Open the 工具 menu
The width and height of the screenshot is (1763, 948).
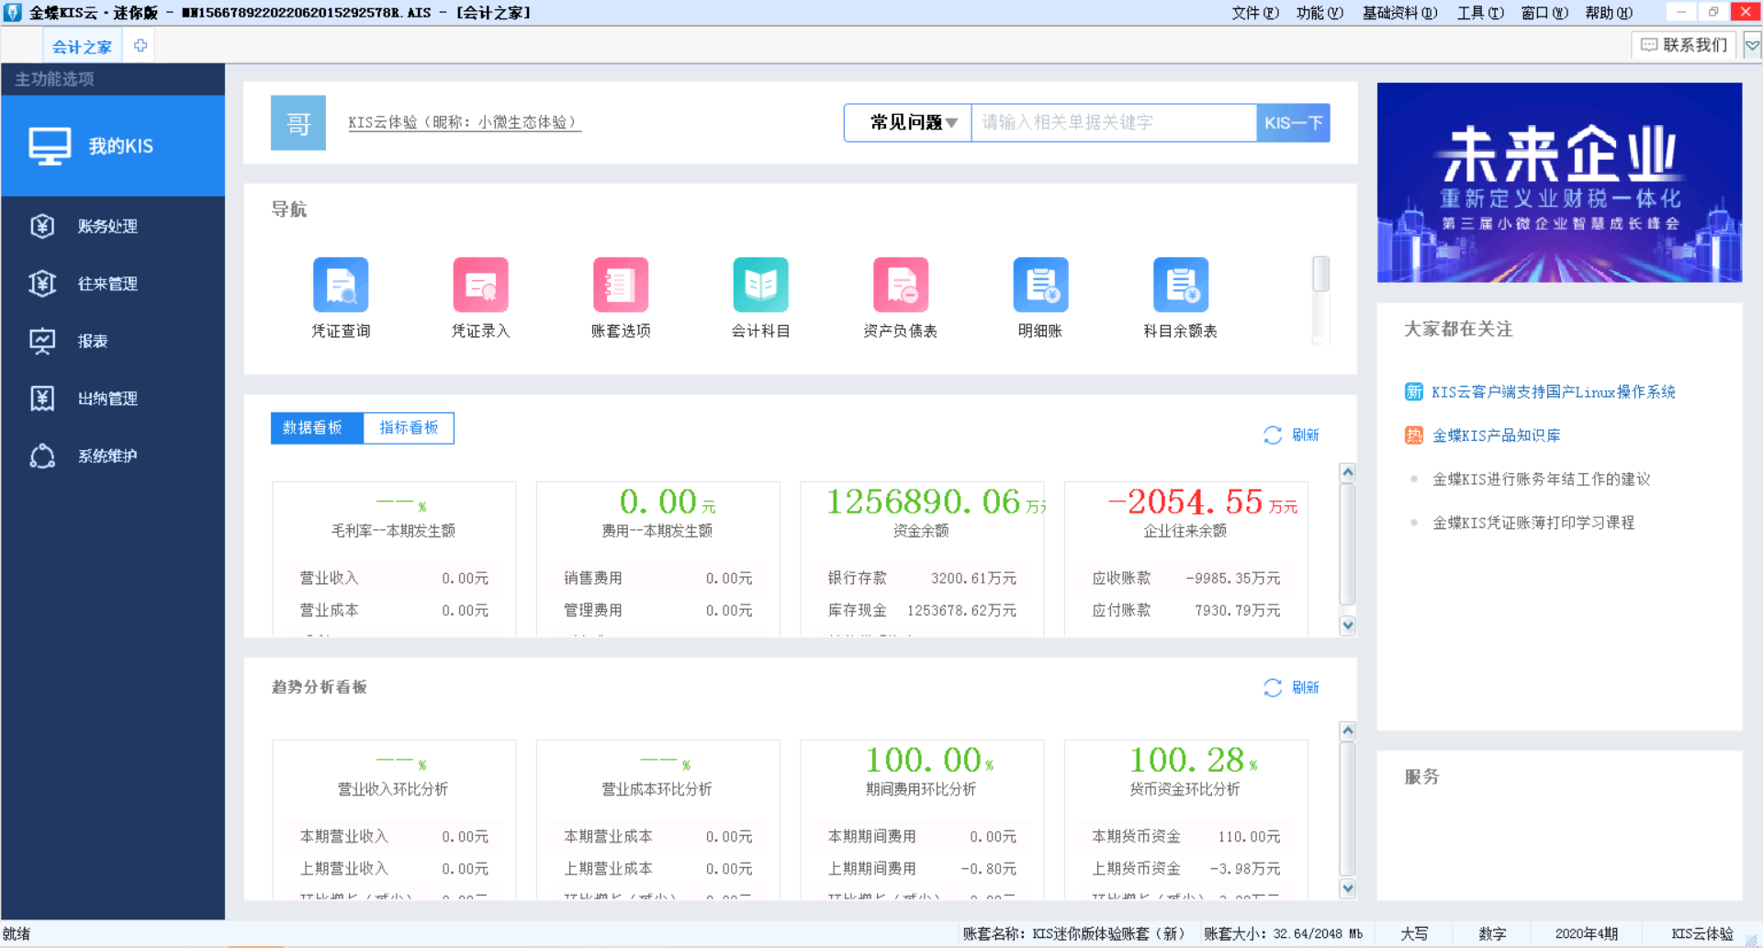pos(1479,13)
